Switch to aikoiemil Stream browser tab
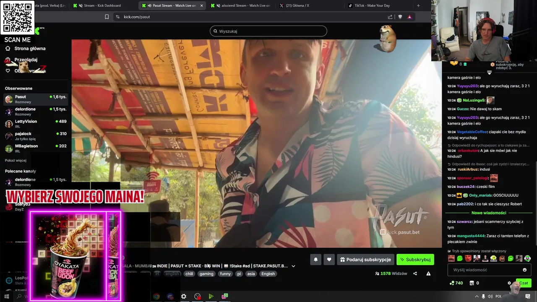The width and height of the screenshot is (537, 302). [x=240, y=5]
